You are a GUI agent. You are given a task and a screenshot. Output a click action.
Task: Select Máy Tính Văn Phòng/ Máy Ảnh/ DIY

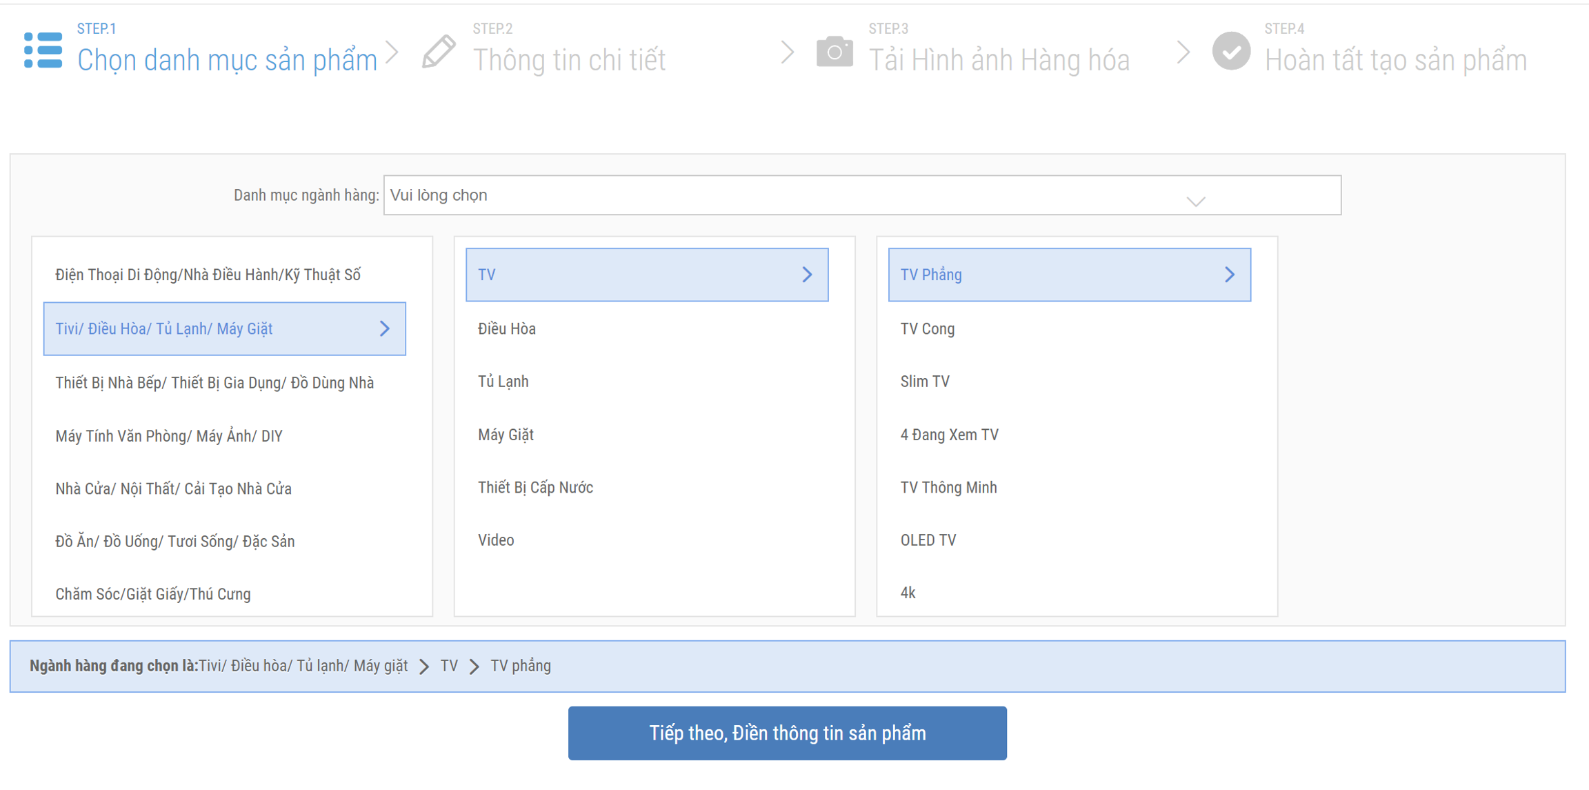pos(169,436)
